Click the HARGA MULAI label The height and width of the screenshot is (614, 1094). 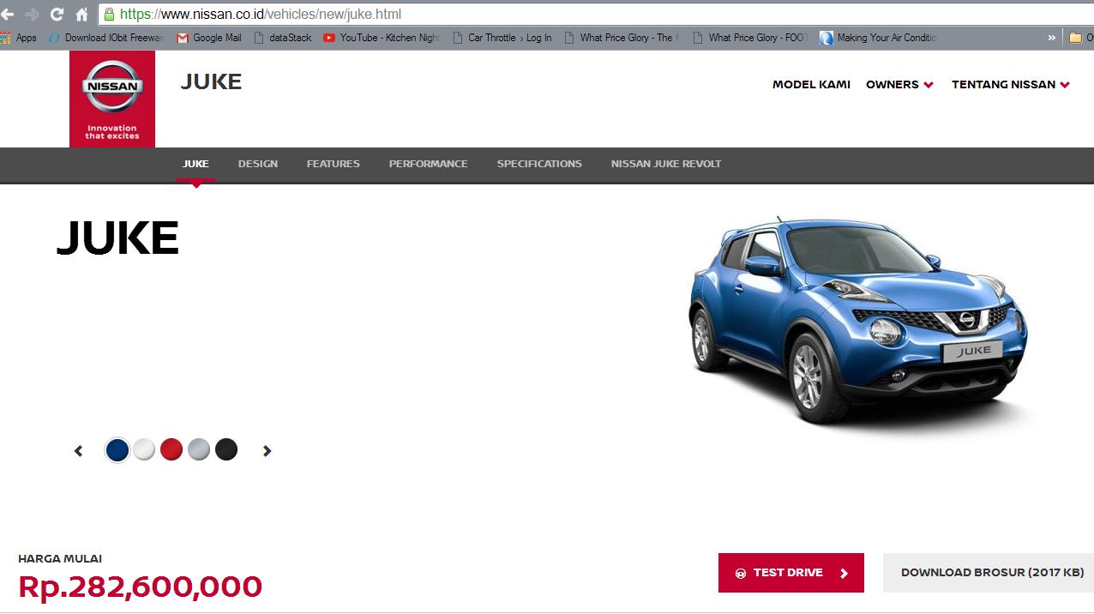[60, 559]
